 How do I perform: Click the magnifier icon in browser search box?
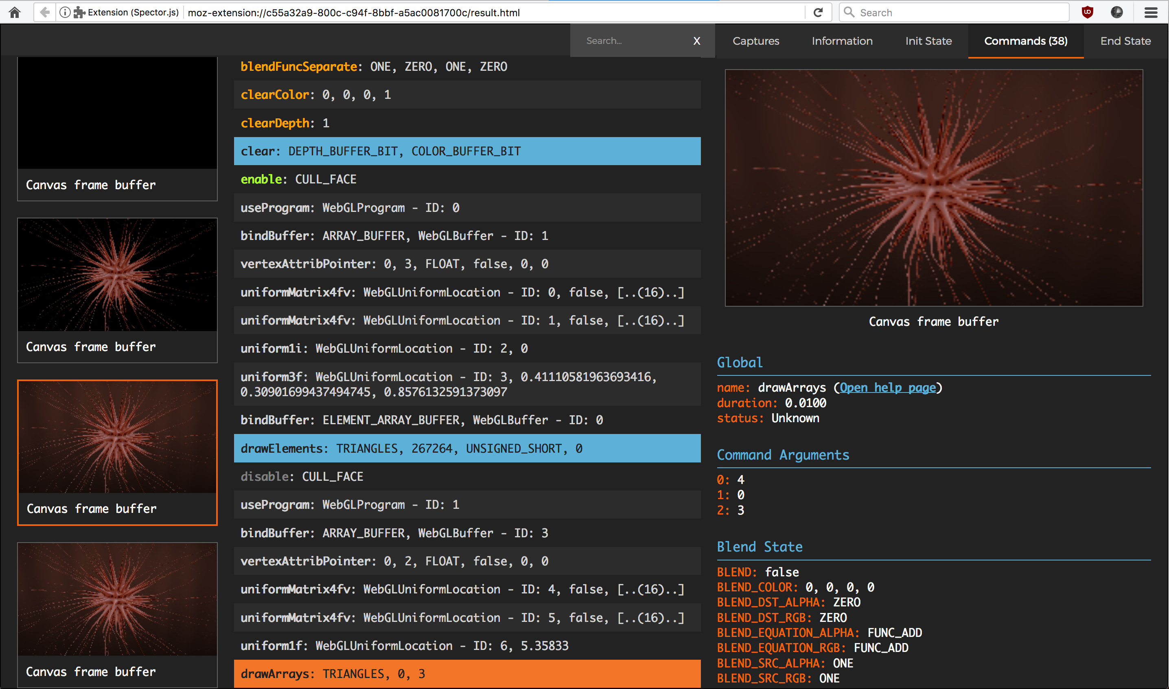pos(849,12)
